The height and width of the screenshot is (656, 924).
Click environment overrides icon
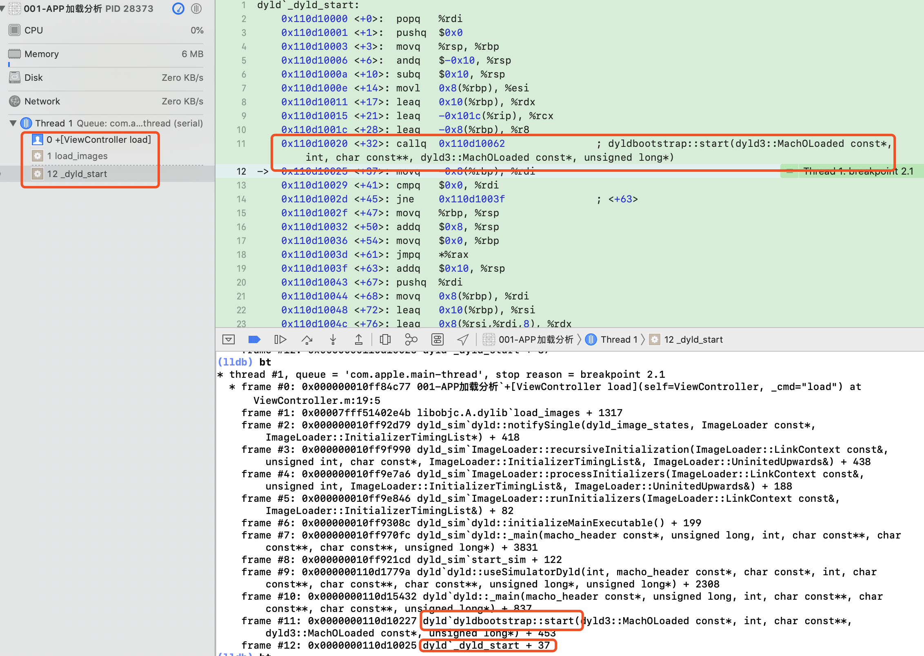click(x=437, y=339)
